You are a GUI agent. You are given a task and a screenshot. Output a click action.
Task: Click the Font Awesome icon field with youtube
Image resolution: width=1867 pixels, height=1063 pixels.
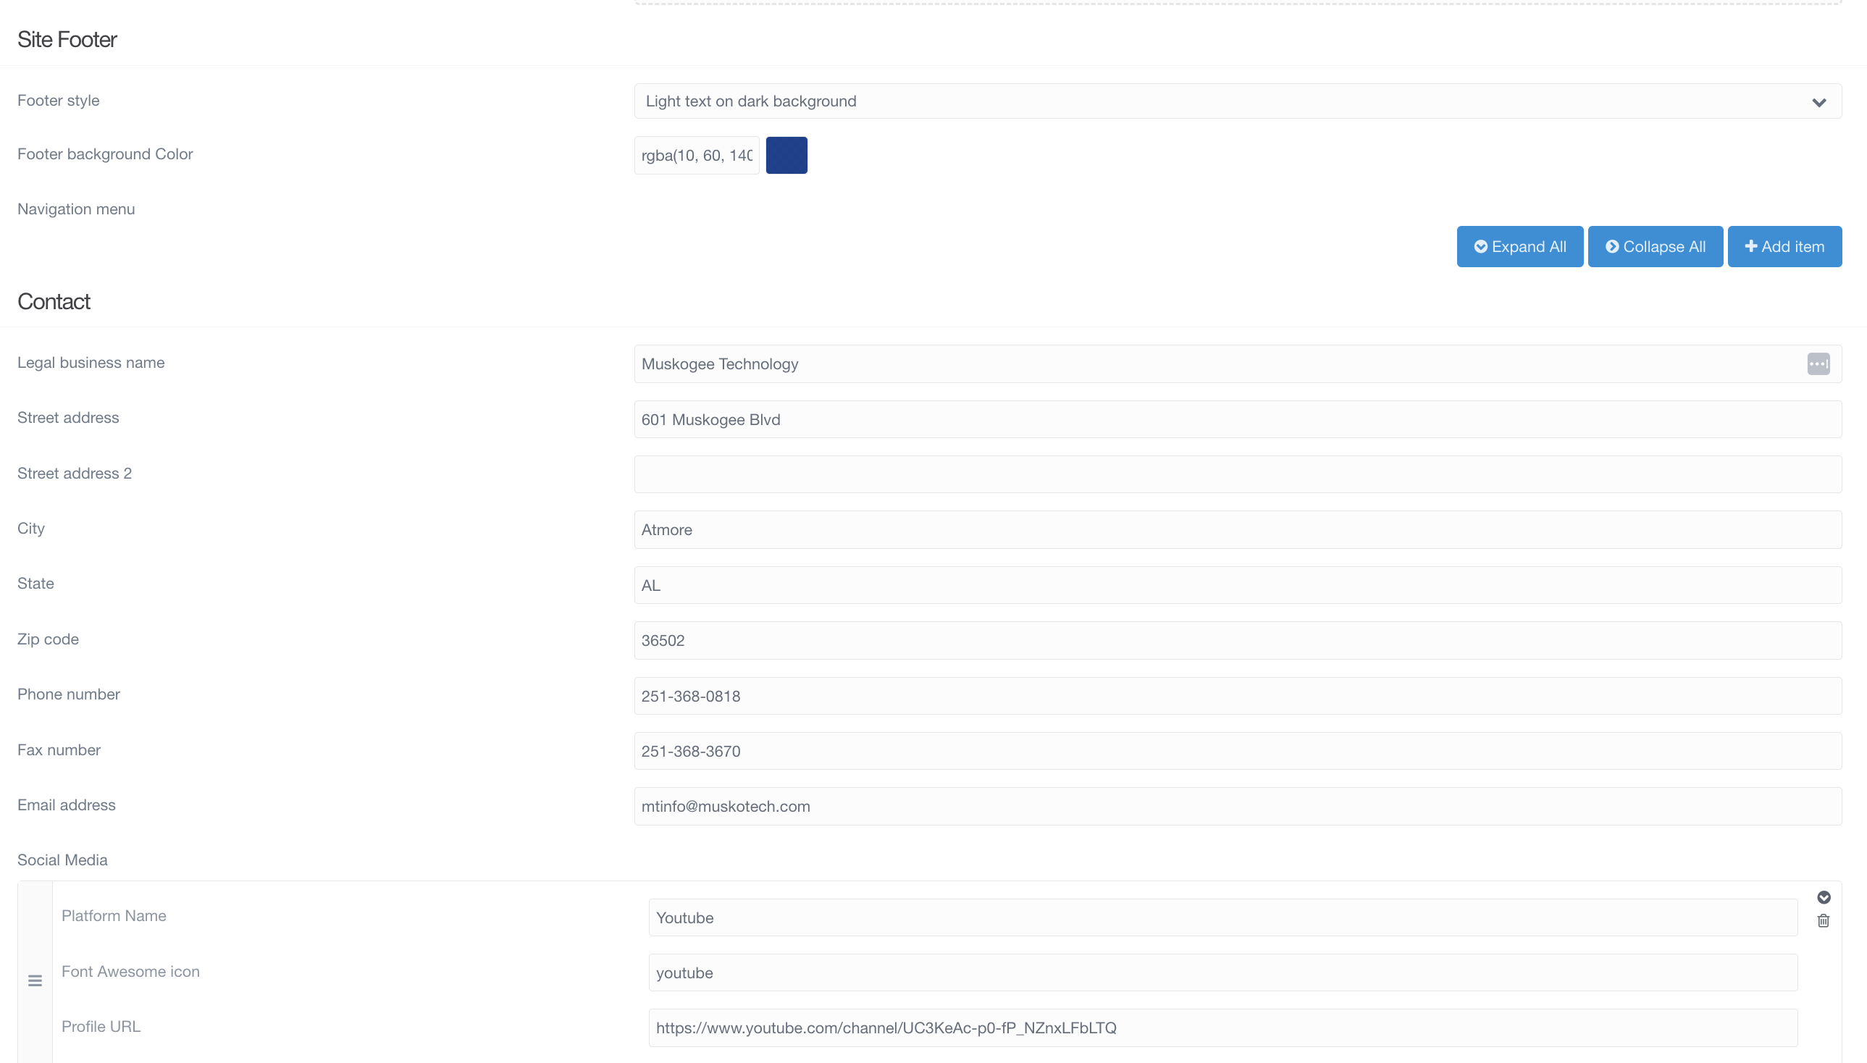tap(1223, 973)
